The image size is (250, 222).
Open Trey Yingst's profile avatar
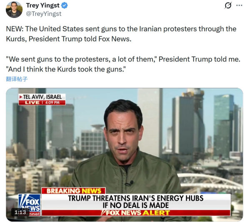pyautogui.click(x=14, y=10)
